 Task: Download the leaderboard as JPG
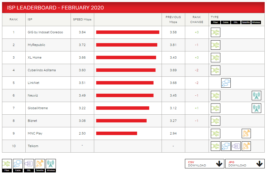tap(245, 164)
